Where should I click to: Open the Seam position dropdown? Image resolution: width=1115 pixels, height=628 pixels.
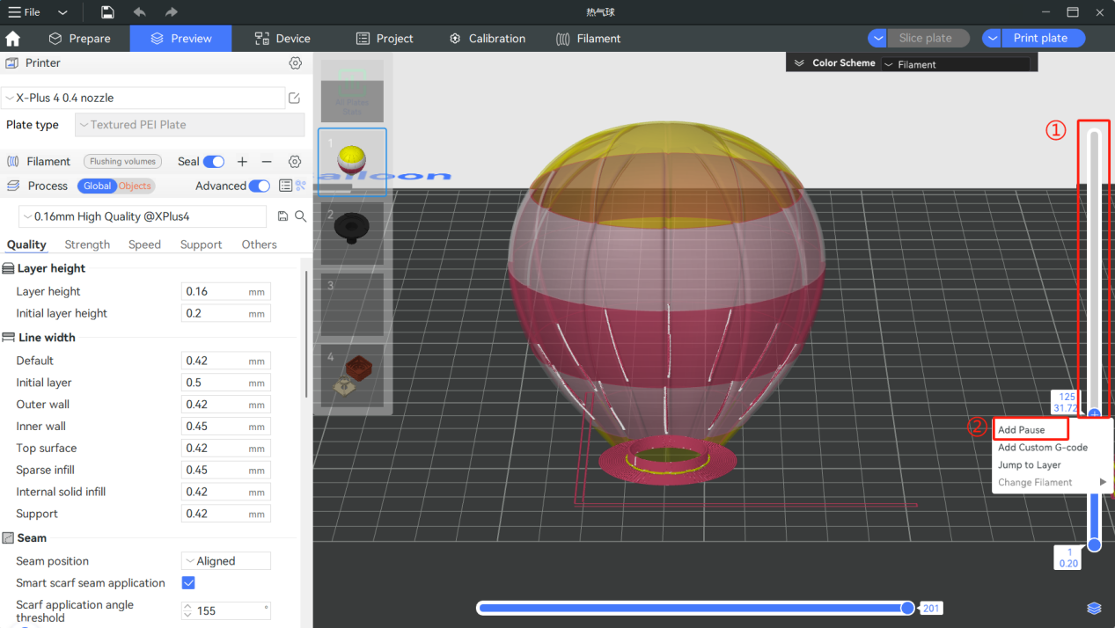[226, 561]
